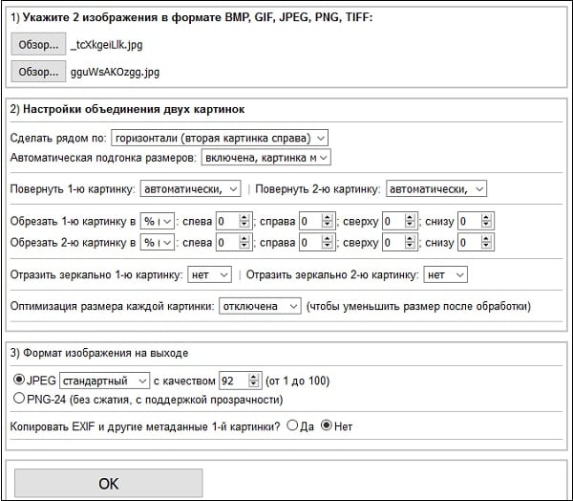Click the second Обзор button for gguWsAKOzgg.jpg
The width and height of the screenshot is (573, 501).
click(39, 72)
